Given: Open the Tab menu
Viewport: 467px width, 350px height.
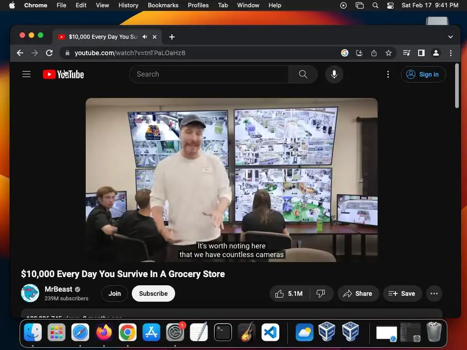Looking at the screenshot, I should tap(223, 5).
